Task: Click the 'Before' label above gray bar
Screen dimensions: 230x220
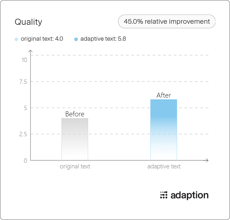Action: [75, 114]
